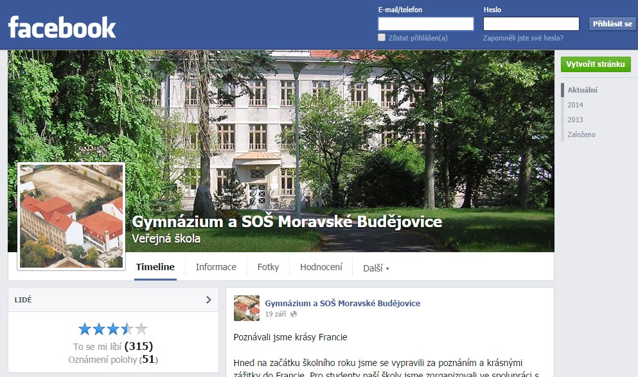Click the Veřejná škola category label
The image size is (638, 377).
pos(166,239)
